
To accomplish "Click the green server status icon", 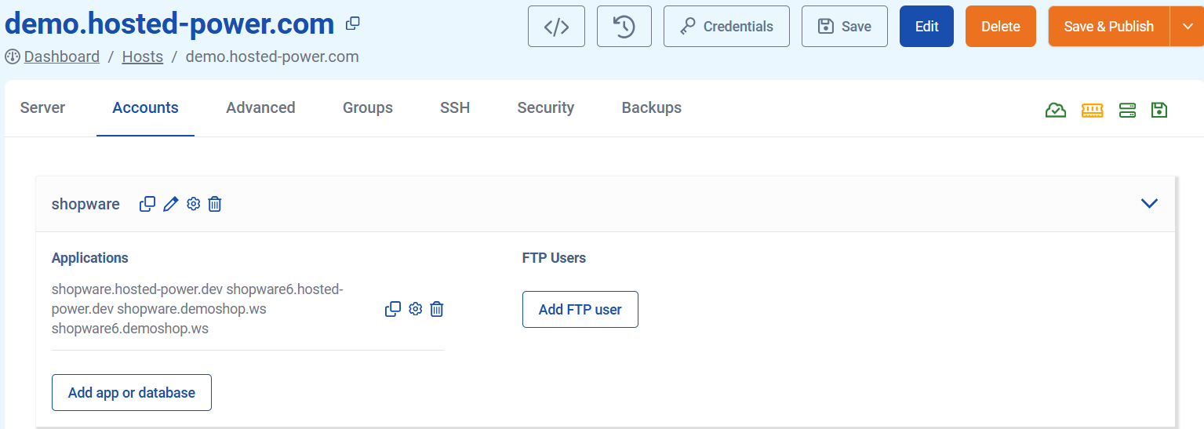I will (1128, 111).
